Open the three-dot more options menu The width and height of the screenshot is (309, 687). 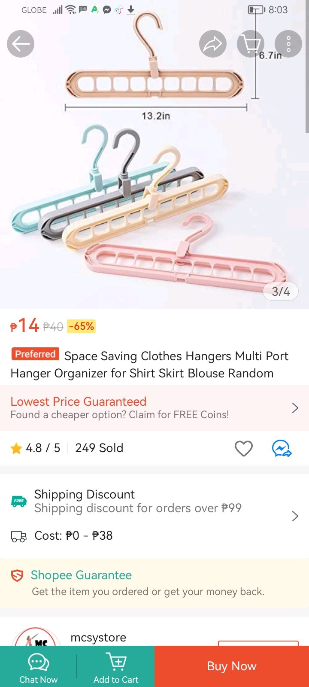coord(288,44)
